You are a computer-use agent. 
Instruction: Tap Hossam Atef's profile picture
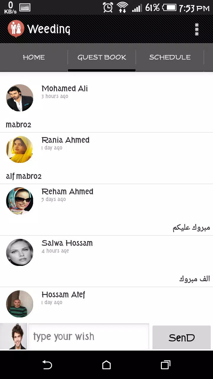tap(20, 304)
